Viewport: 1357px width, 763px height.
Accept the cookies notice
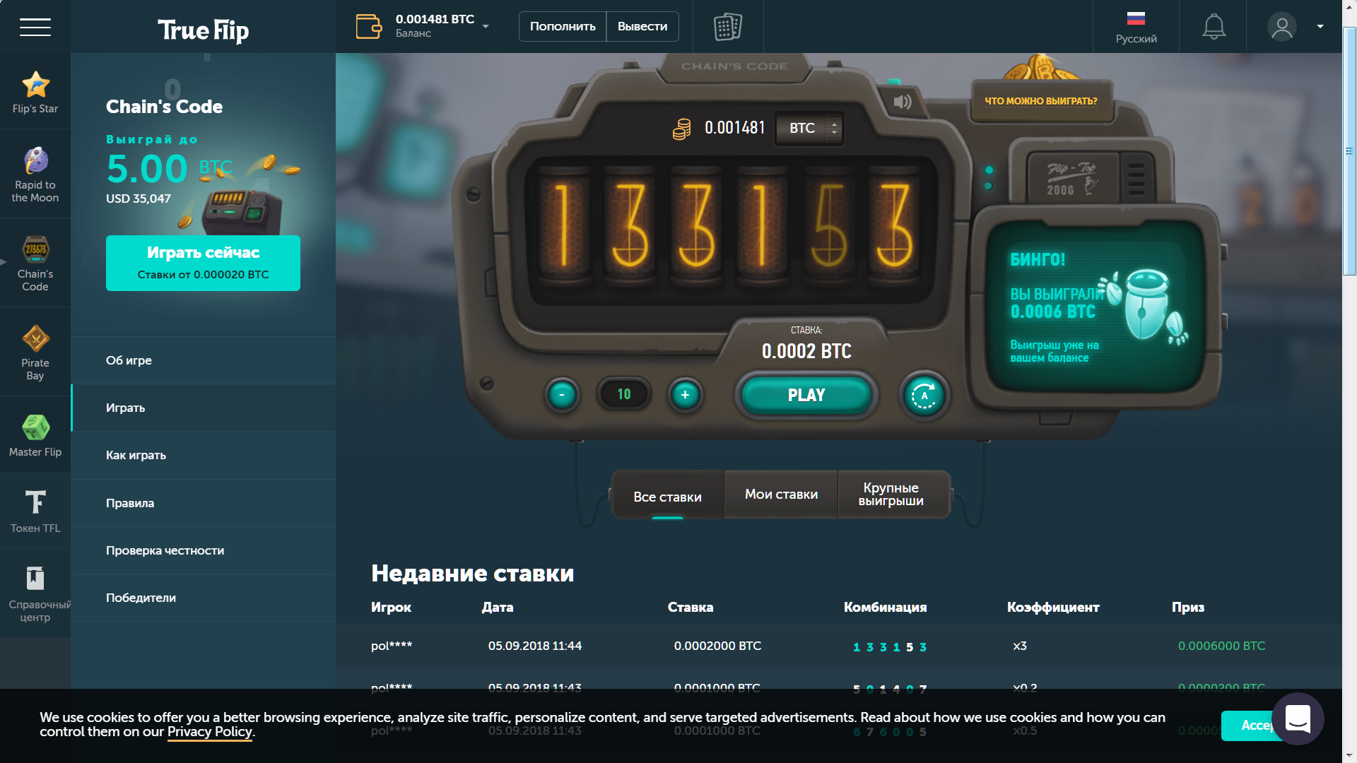(x=1250, y=726)
